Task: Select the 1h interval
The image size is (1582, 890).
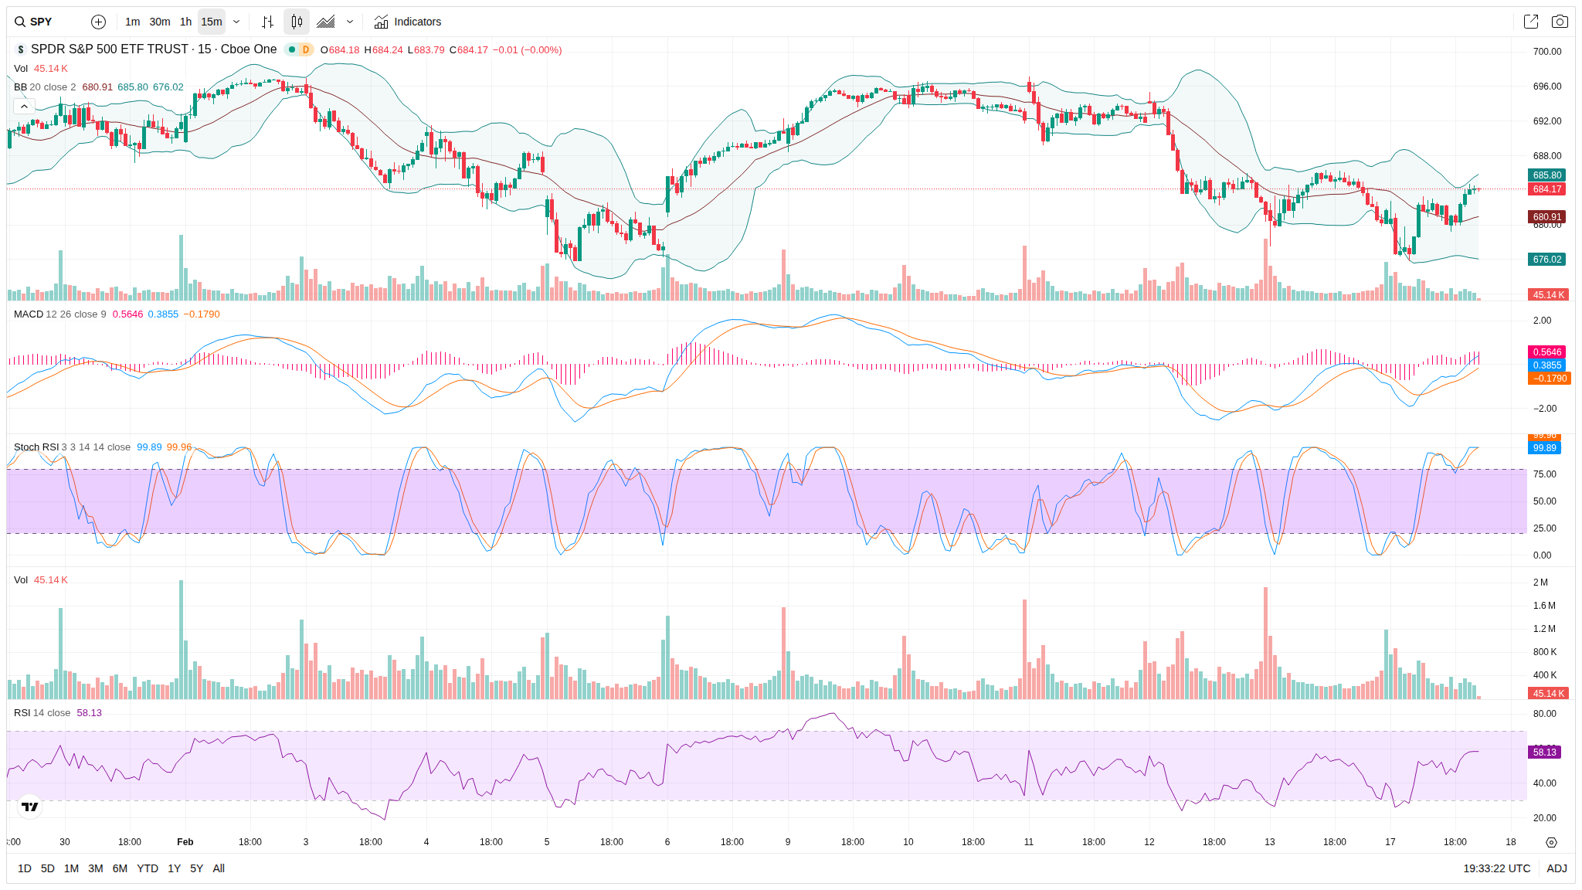Action: [185, 22]
